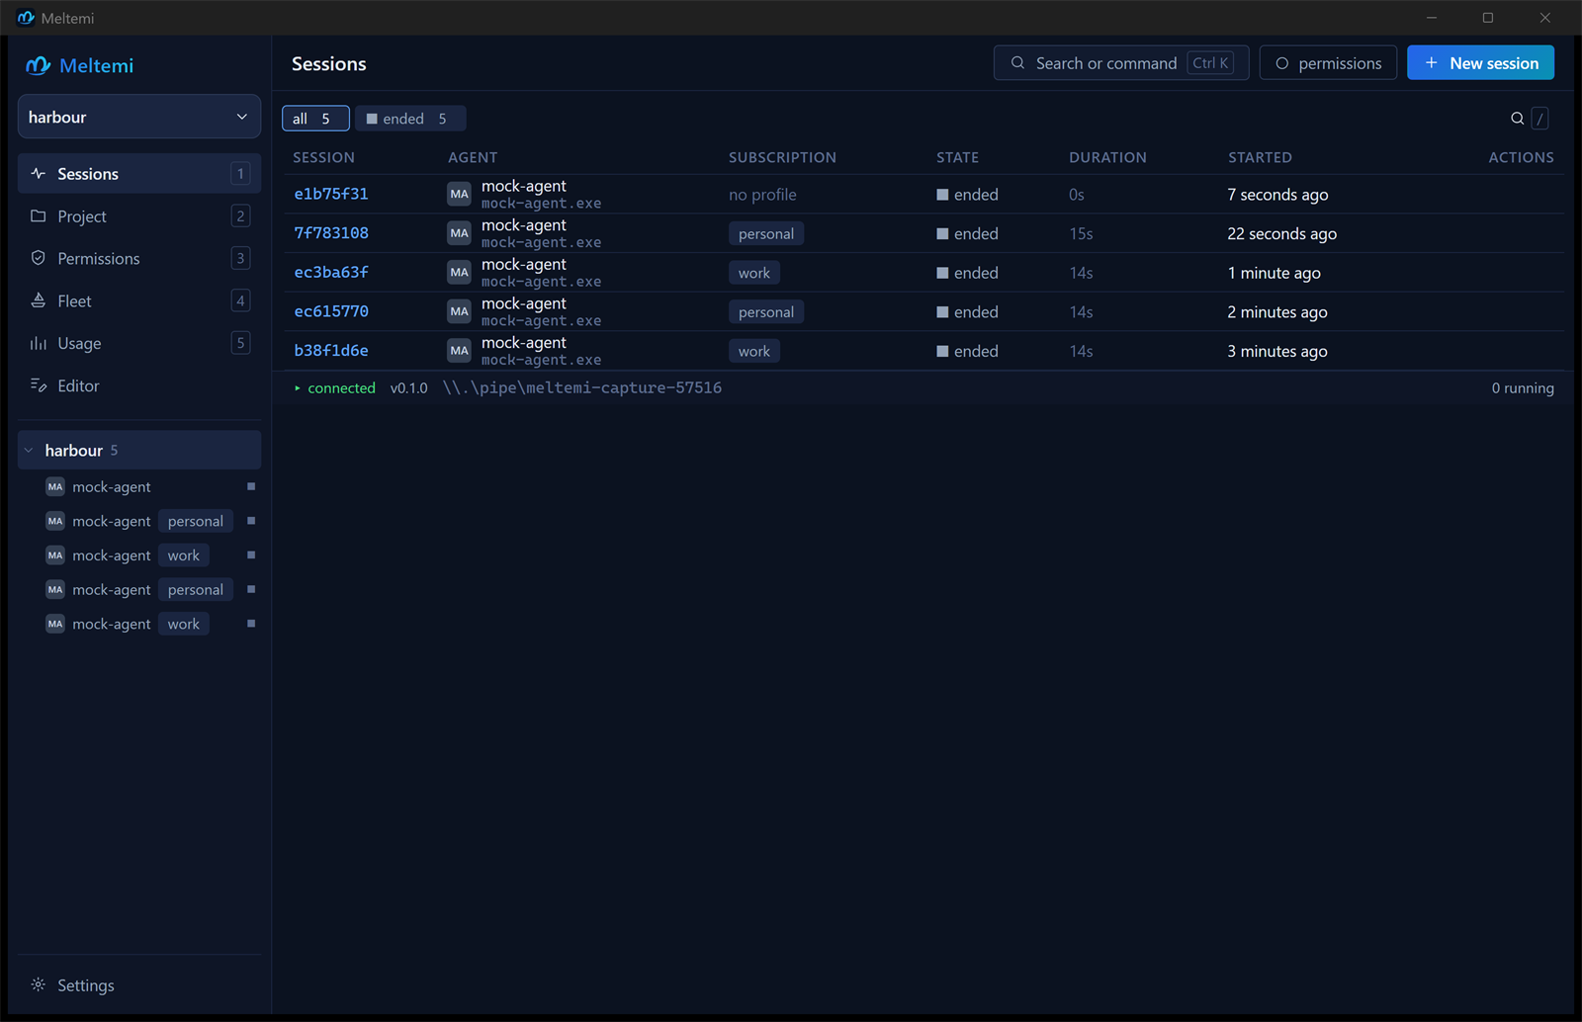Click the Sessions shortcut badge 1
Screen dimensions: 1582x1022
240,174
